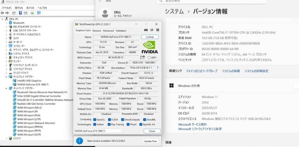
Task: Click the NVIDIA logo in GPU-Z
Action: point(149,47)
